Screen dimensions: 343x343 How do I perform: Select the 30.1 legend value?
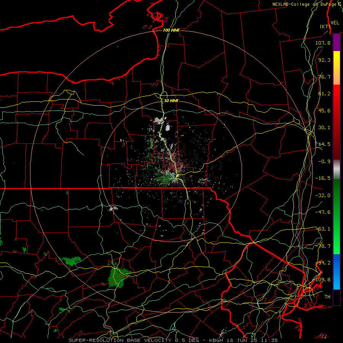tap(324, 128)
